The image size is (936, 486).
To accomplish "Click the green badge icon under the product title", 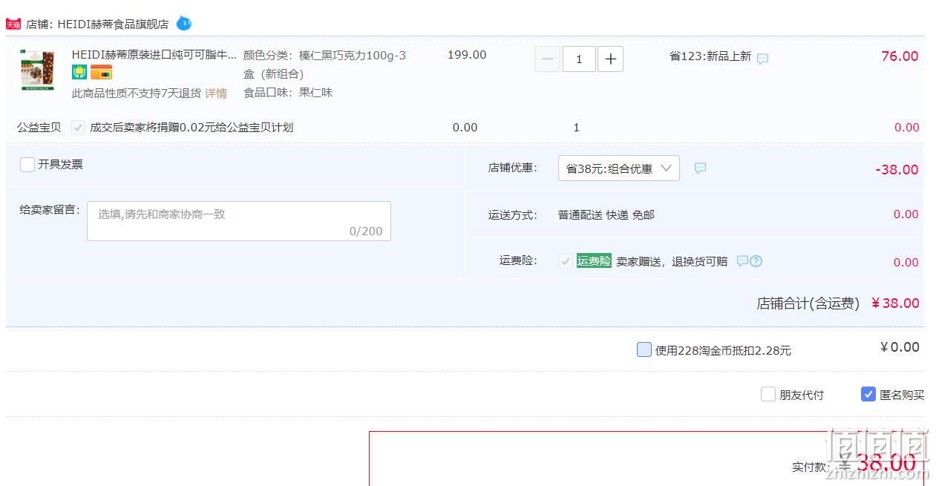I will point(79,73).
